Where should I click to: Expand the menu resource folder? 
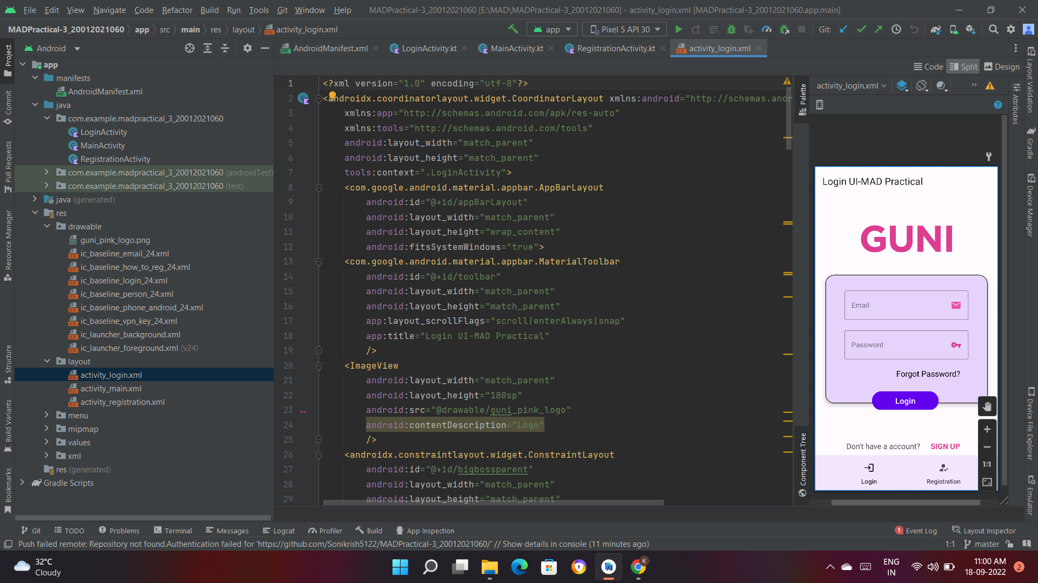47,415
